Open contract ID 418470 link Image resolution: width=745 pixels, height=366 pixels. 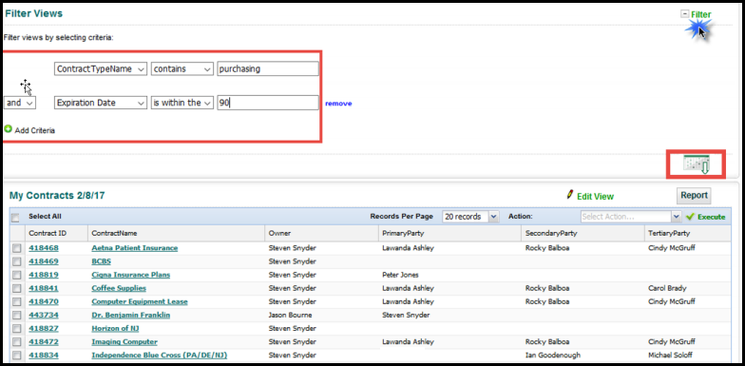[x=44, y=301]
